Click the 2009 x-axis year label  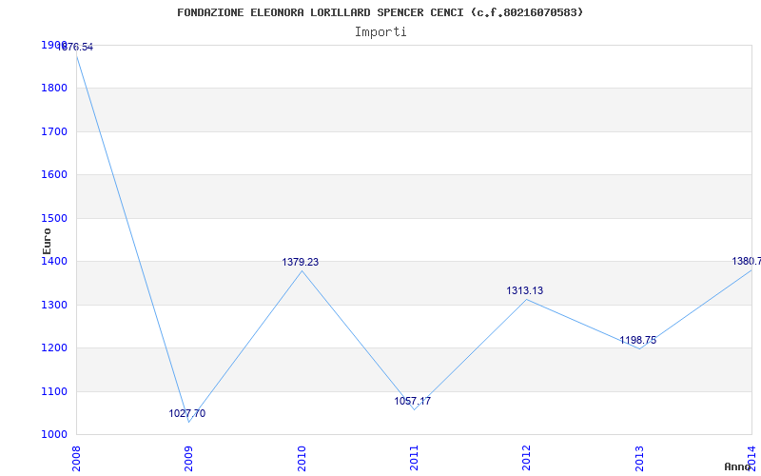tap(188, 457)
